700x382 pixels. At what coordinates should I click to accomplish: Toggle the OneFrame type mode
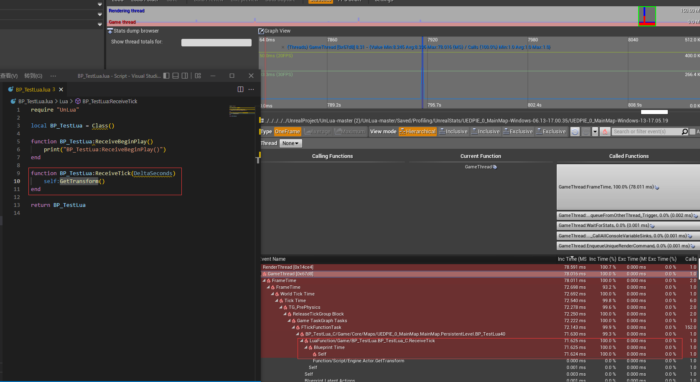coord(288,131)
